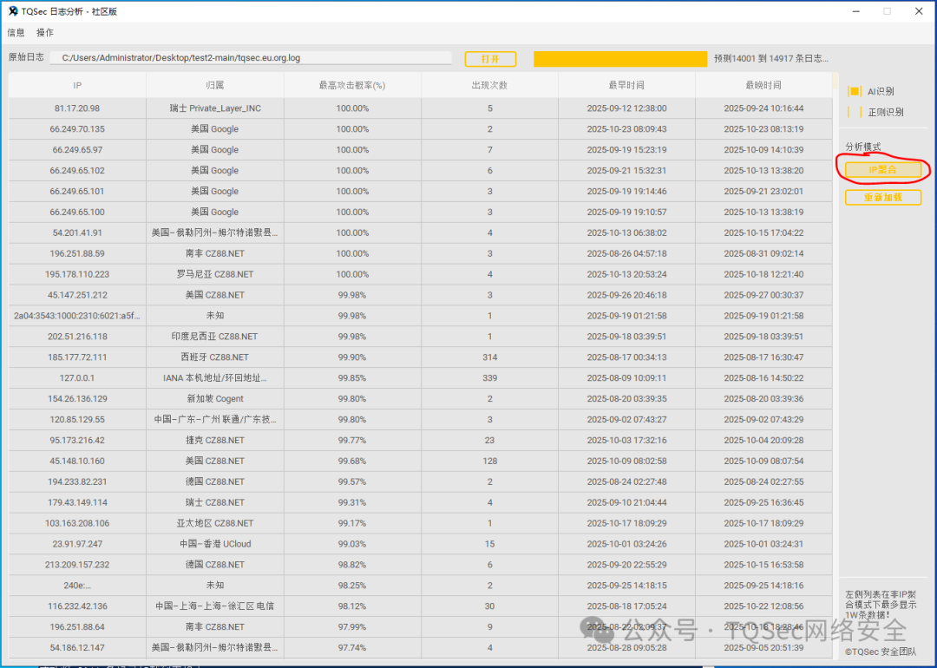Toggle the yellow AI识别 recognition indicator

tap(855, 90)
